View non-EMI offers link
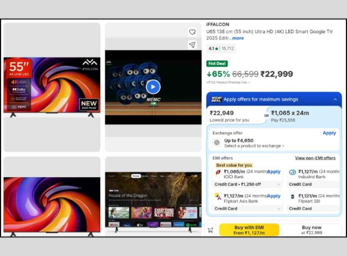The height and width of the screenshot is (256, 347). tap(315, 158)
